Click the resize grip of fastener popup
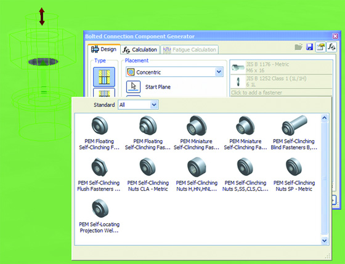The image size is (345, 264). tap(328, 256)
